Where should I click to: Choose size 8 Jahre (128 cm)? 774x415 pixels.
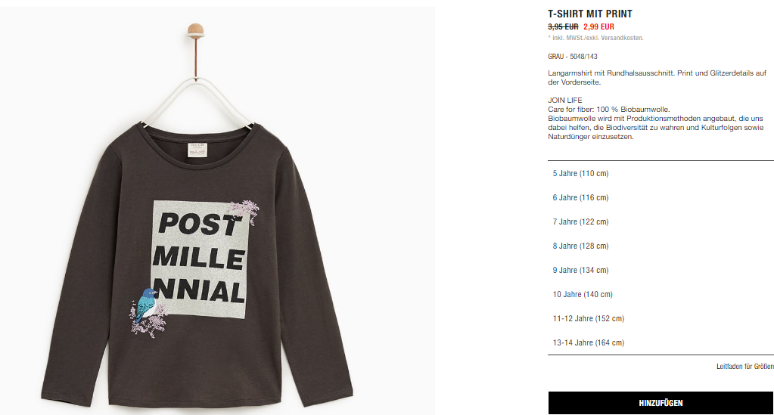pyautogui.click(x=661, y=246)
